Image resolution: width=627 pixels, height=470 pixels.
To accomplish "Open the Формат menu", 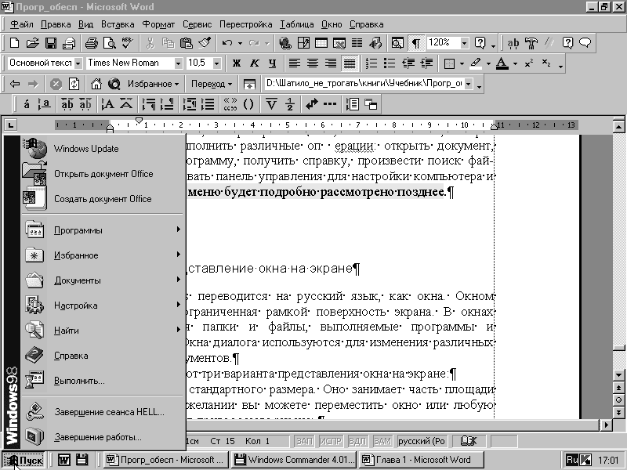I will click(158, 24).
